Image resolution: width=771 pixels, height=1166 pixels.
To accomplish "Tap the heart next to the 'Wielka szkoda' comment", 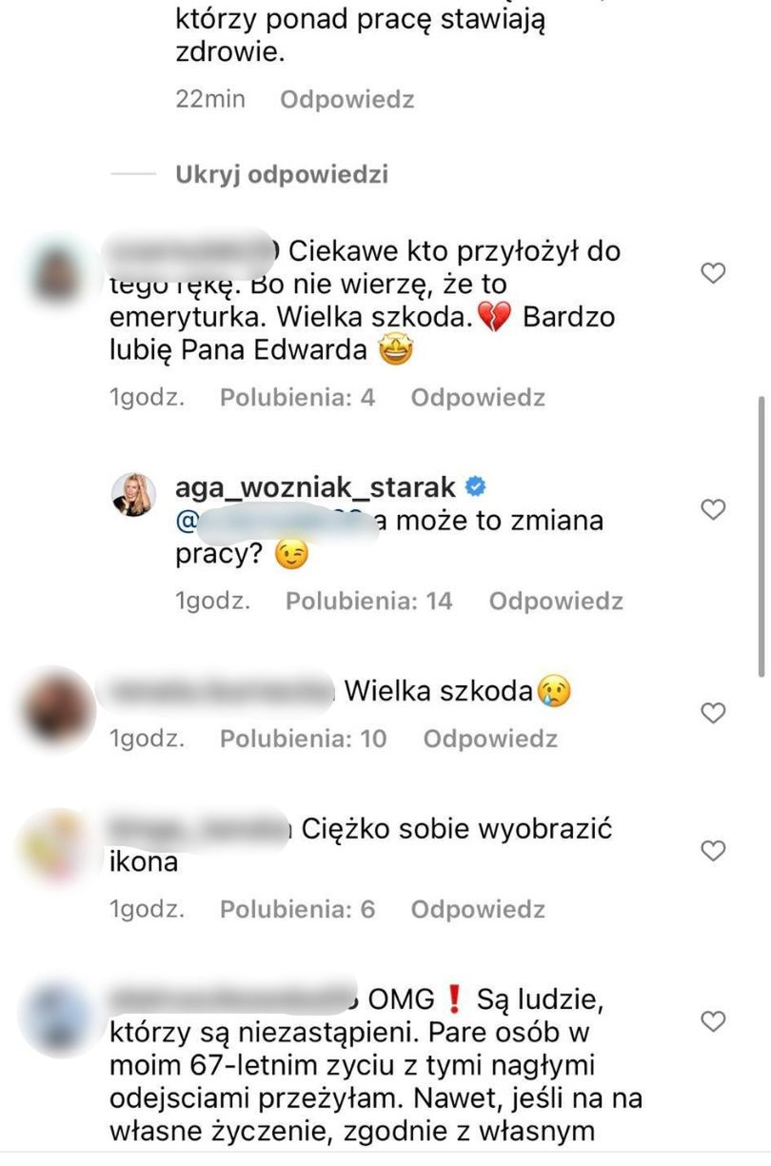I will click(713, 713).
